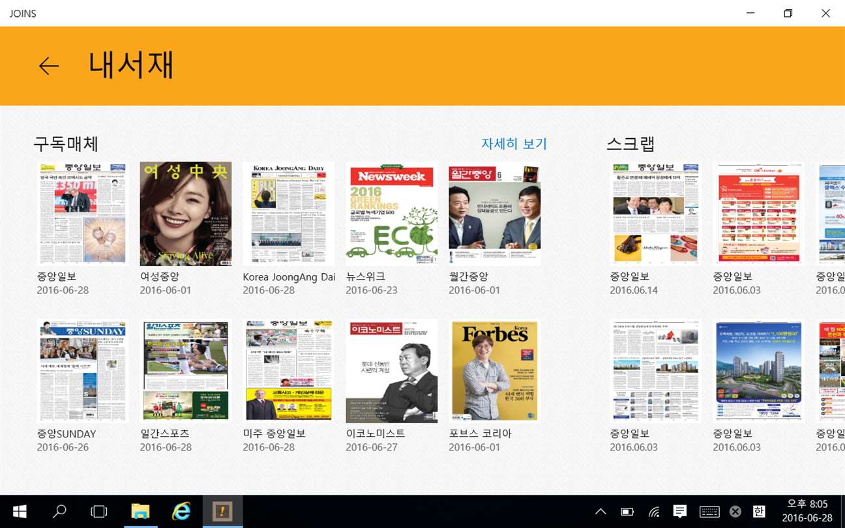The image size is (845, 528).
Task: Go back with the arrow next to 내서재
Action: [x=49, y=66]
